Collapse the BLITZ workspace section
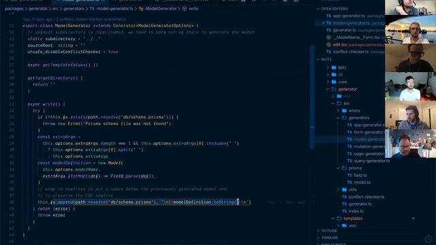Screen dimensions: 436x245 (x=318, y=59)
